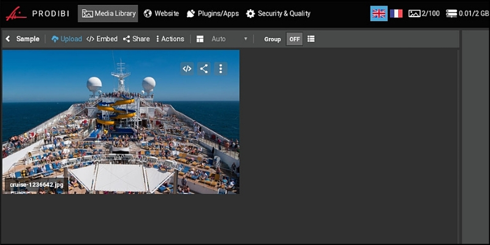Switch language to English flag
This screenshot has width=490, height=245.
tap(379, 13)
